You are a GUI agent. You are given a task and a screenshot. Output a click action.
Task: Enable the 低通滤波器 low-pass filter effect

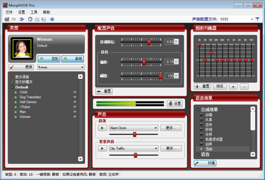coord(201,139)
